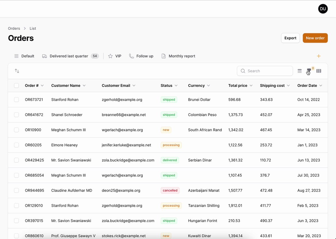Viewport: 336px width, 239px height.
Task: Open the toggle columns icon
Action: 319,71
